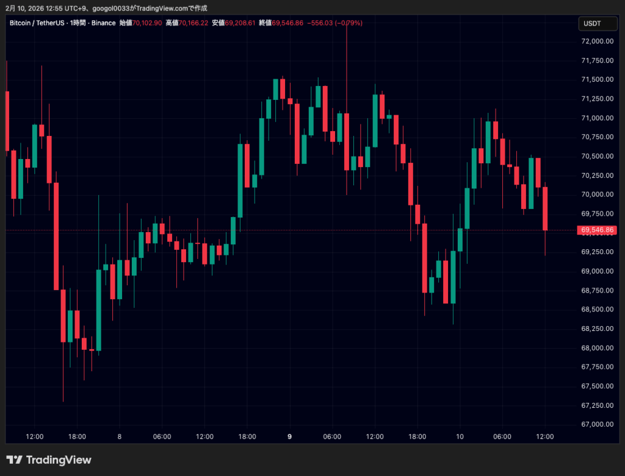Click the current price tag 69,546.86
Viewport: 625px width, 476px height.
click(x=598, y=230)
